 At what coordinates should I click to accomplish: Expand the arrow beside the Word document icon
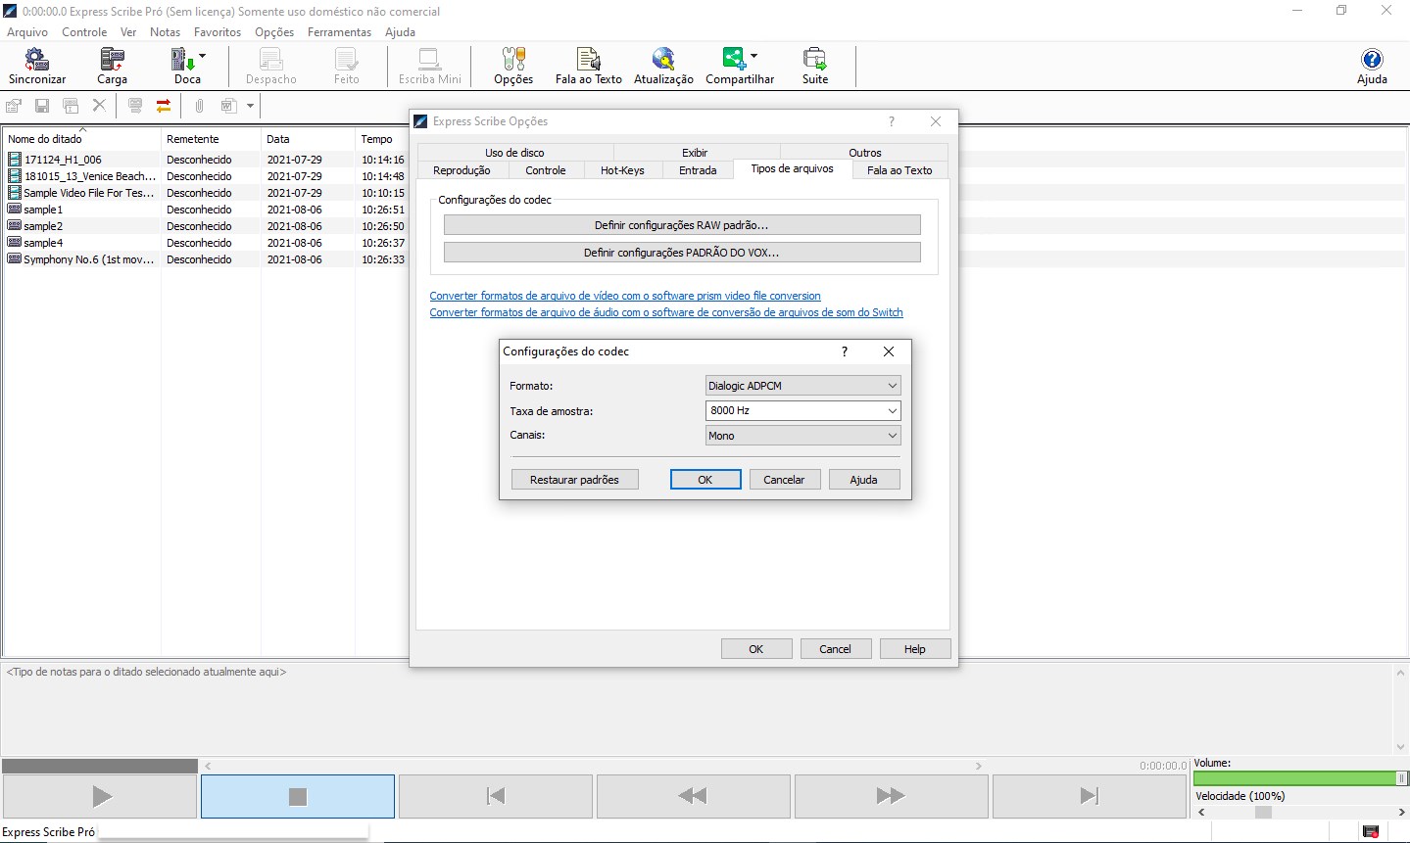(250, 106)
